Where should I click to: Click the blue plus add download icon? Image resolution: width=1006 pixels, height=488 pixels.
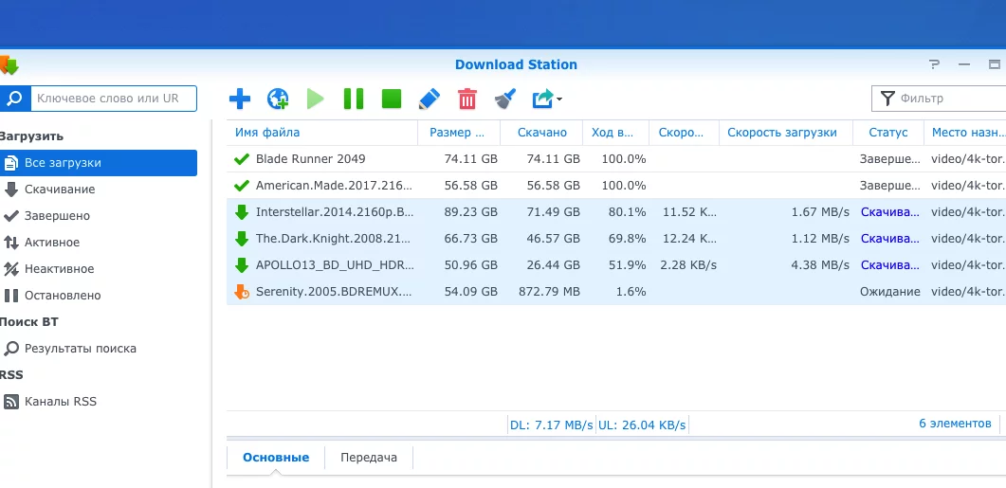click(240, 99)
